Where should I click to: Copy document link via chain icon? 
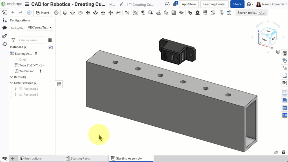click(x=121, y=4)
